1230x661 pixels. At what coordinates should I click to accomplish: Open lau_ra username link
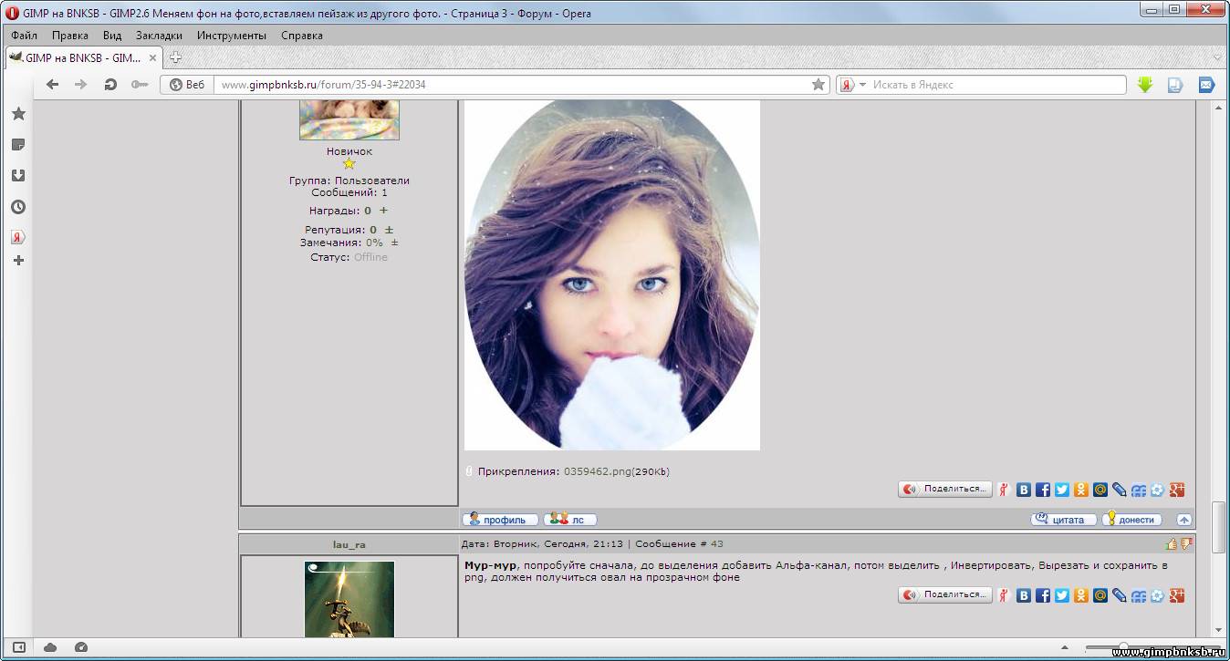[x=349, y=544]
